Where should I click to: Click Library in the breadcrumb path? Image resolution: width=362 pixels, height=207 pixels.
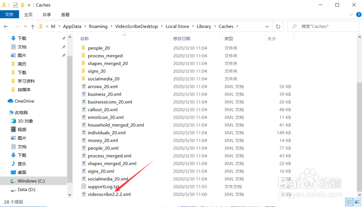point(204,26)
